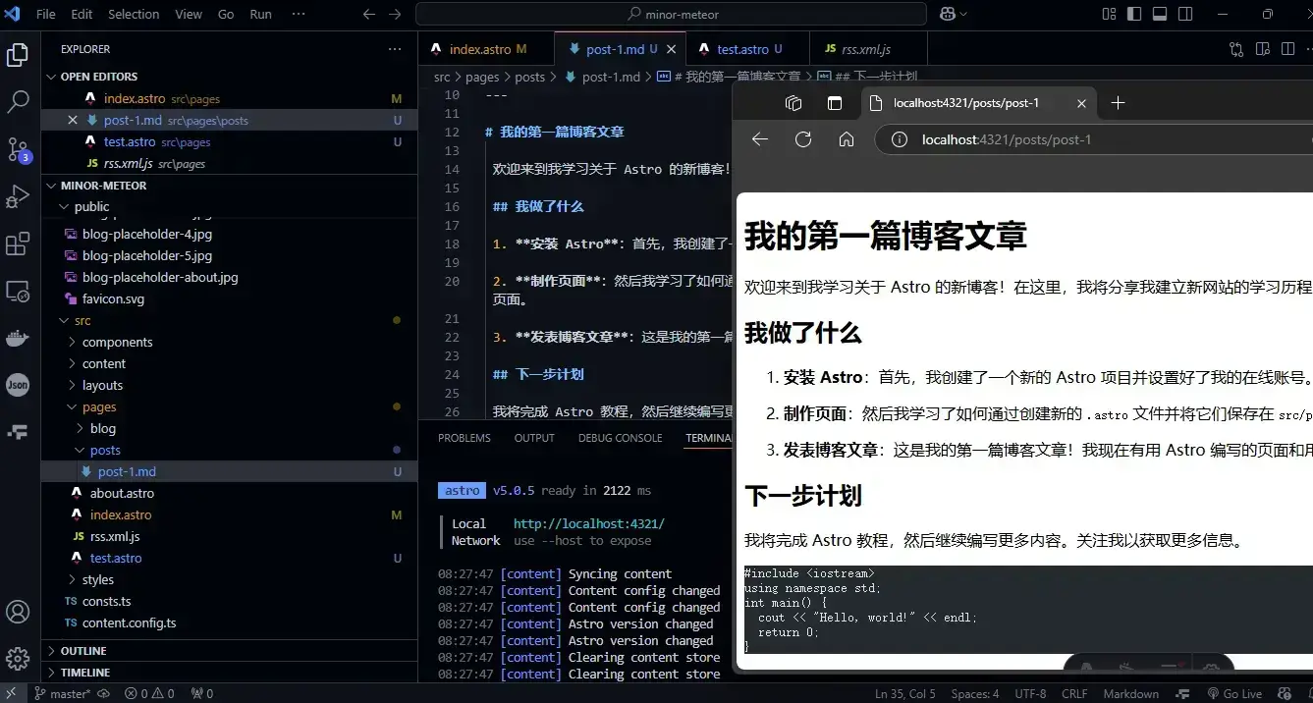Open the Explorer view in activity bar
The image size is (1313, 703).
pos(18,55)
